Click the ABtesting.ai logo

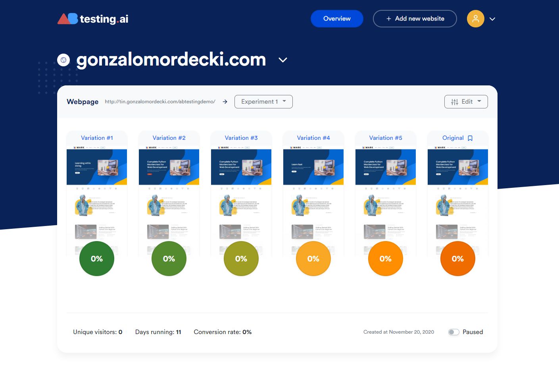[92, 18]
